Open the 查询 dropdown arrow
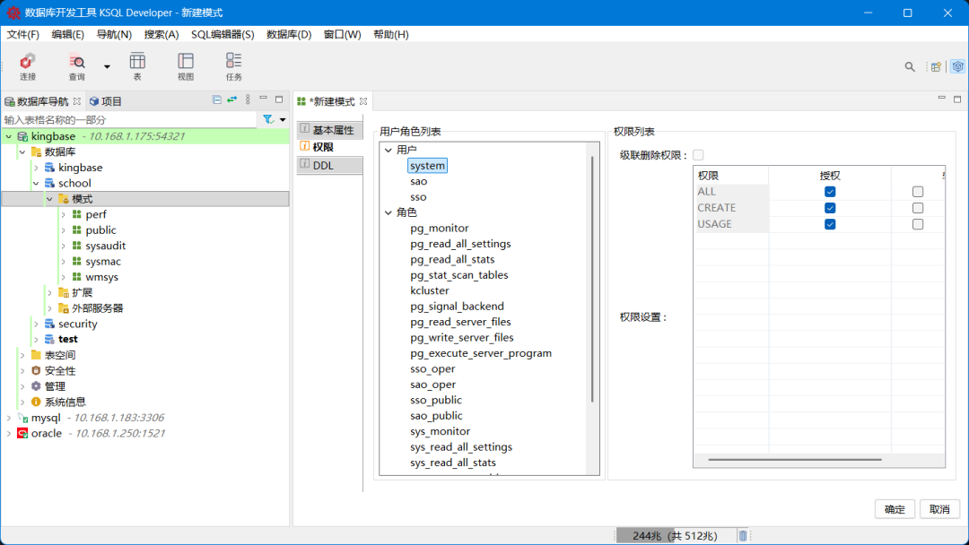Viewport: 969px width, 545px height. pyautogui.click(x=107, y=66)
